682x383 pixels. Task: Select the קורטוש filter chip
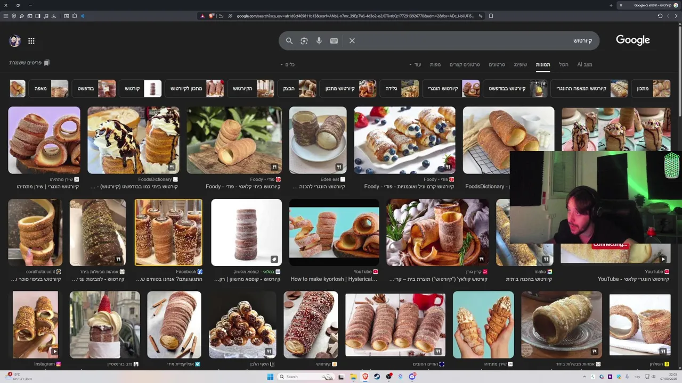[140, 88]
